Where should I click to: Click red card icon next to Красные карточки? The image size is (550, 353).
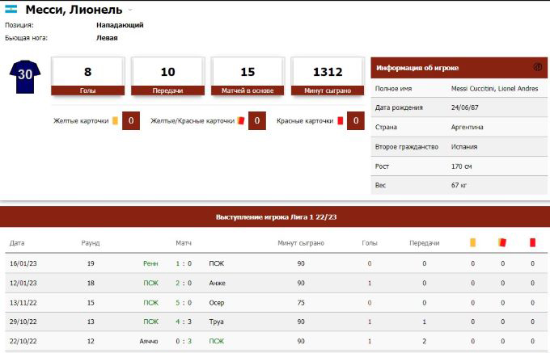(x=341, y=120)
